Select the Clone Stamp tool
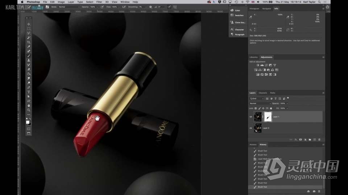This screenshot has height=195, width=348. [x=29, y=60]
